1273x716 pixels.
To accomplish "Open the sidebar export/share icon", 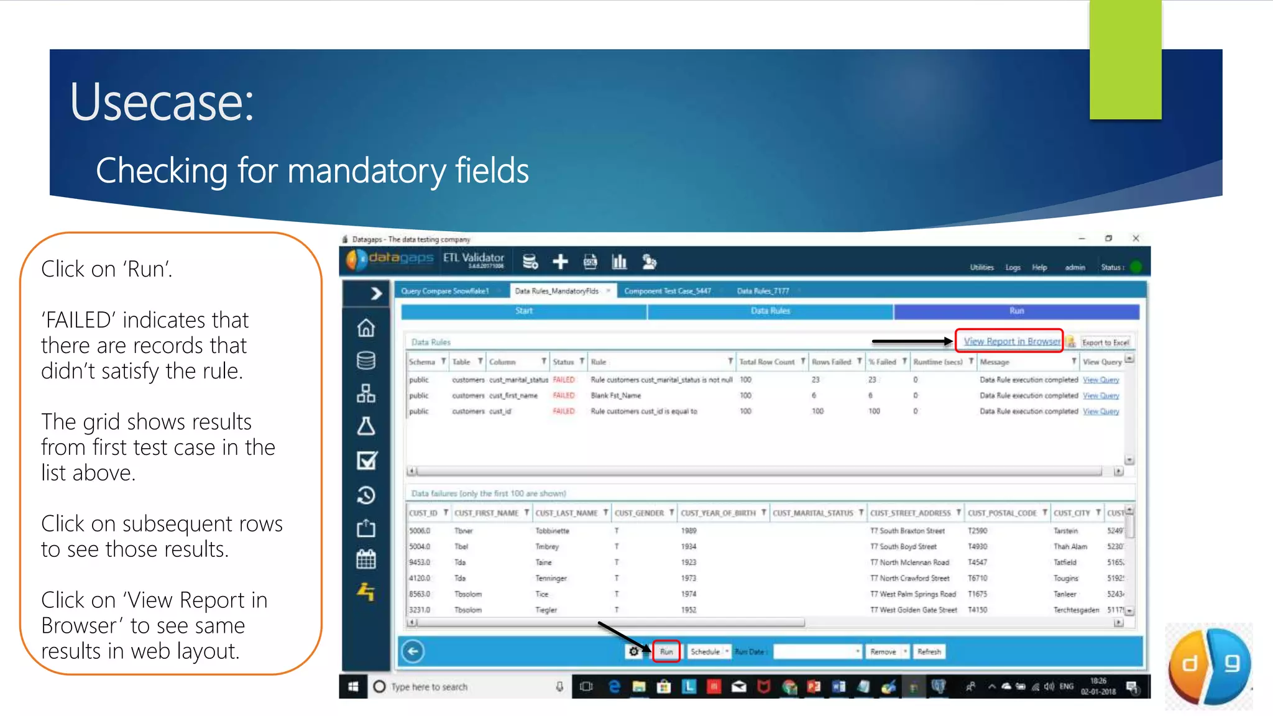I will tap(366, 528).
